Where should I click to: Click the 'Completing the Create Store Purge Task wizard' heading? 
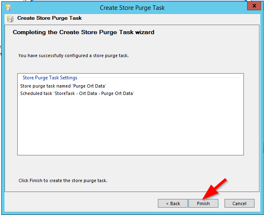83,32
